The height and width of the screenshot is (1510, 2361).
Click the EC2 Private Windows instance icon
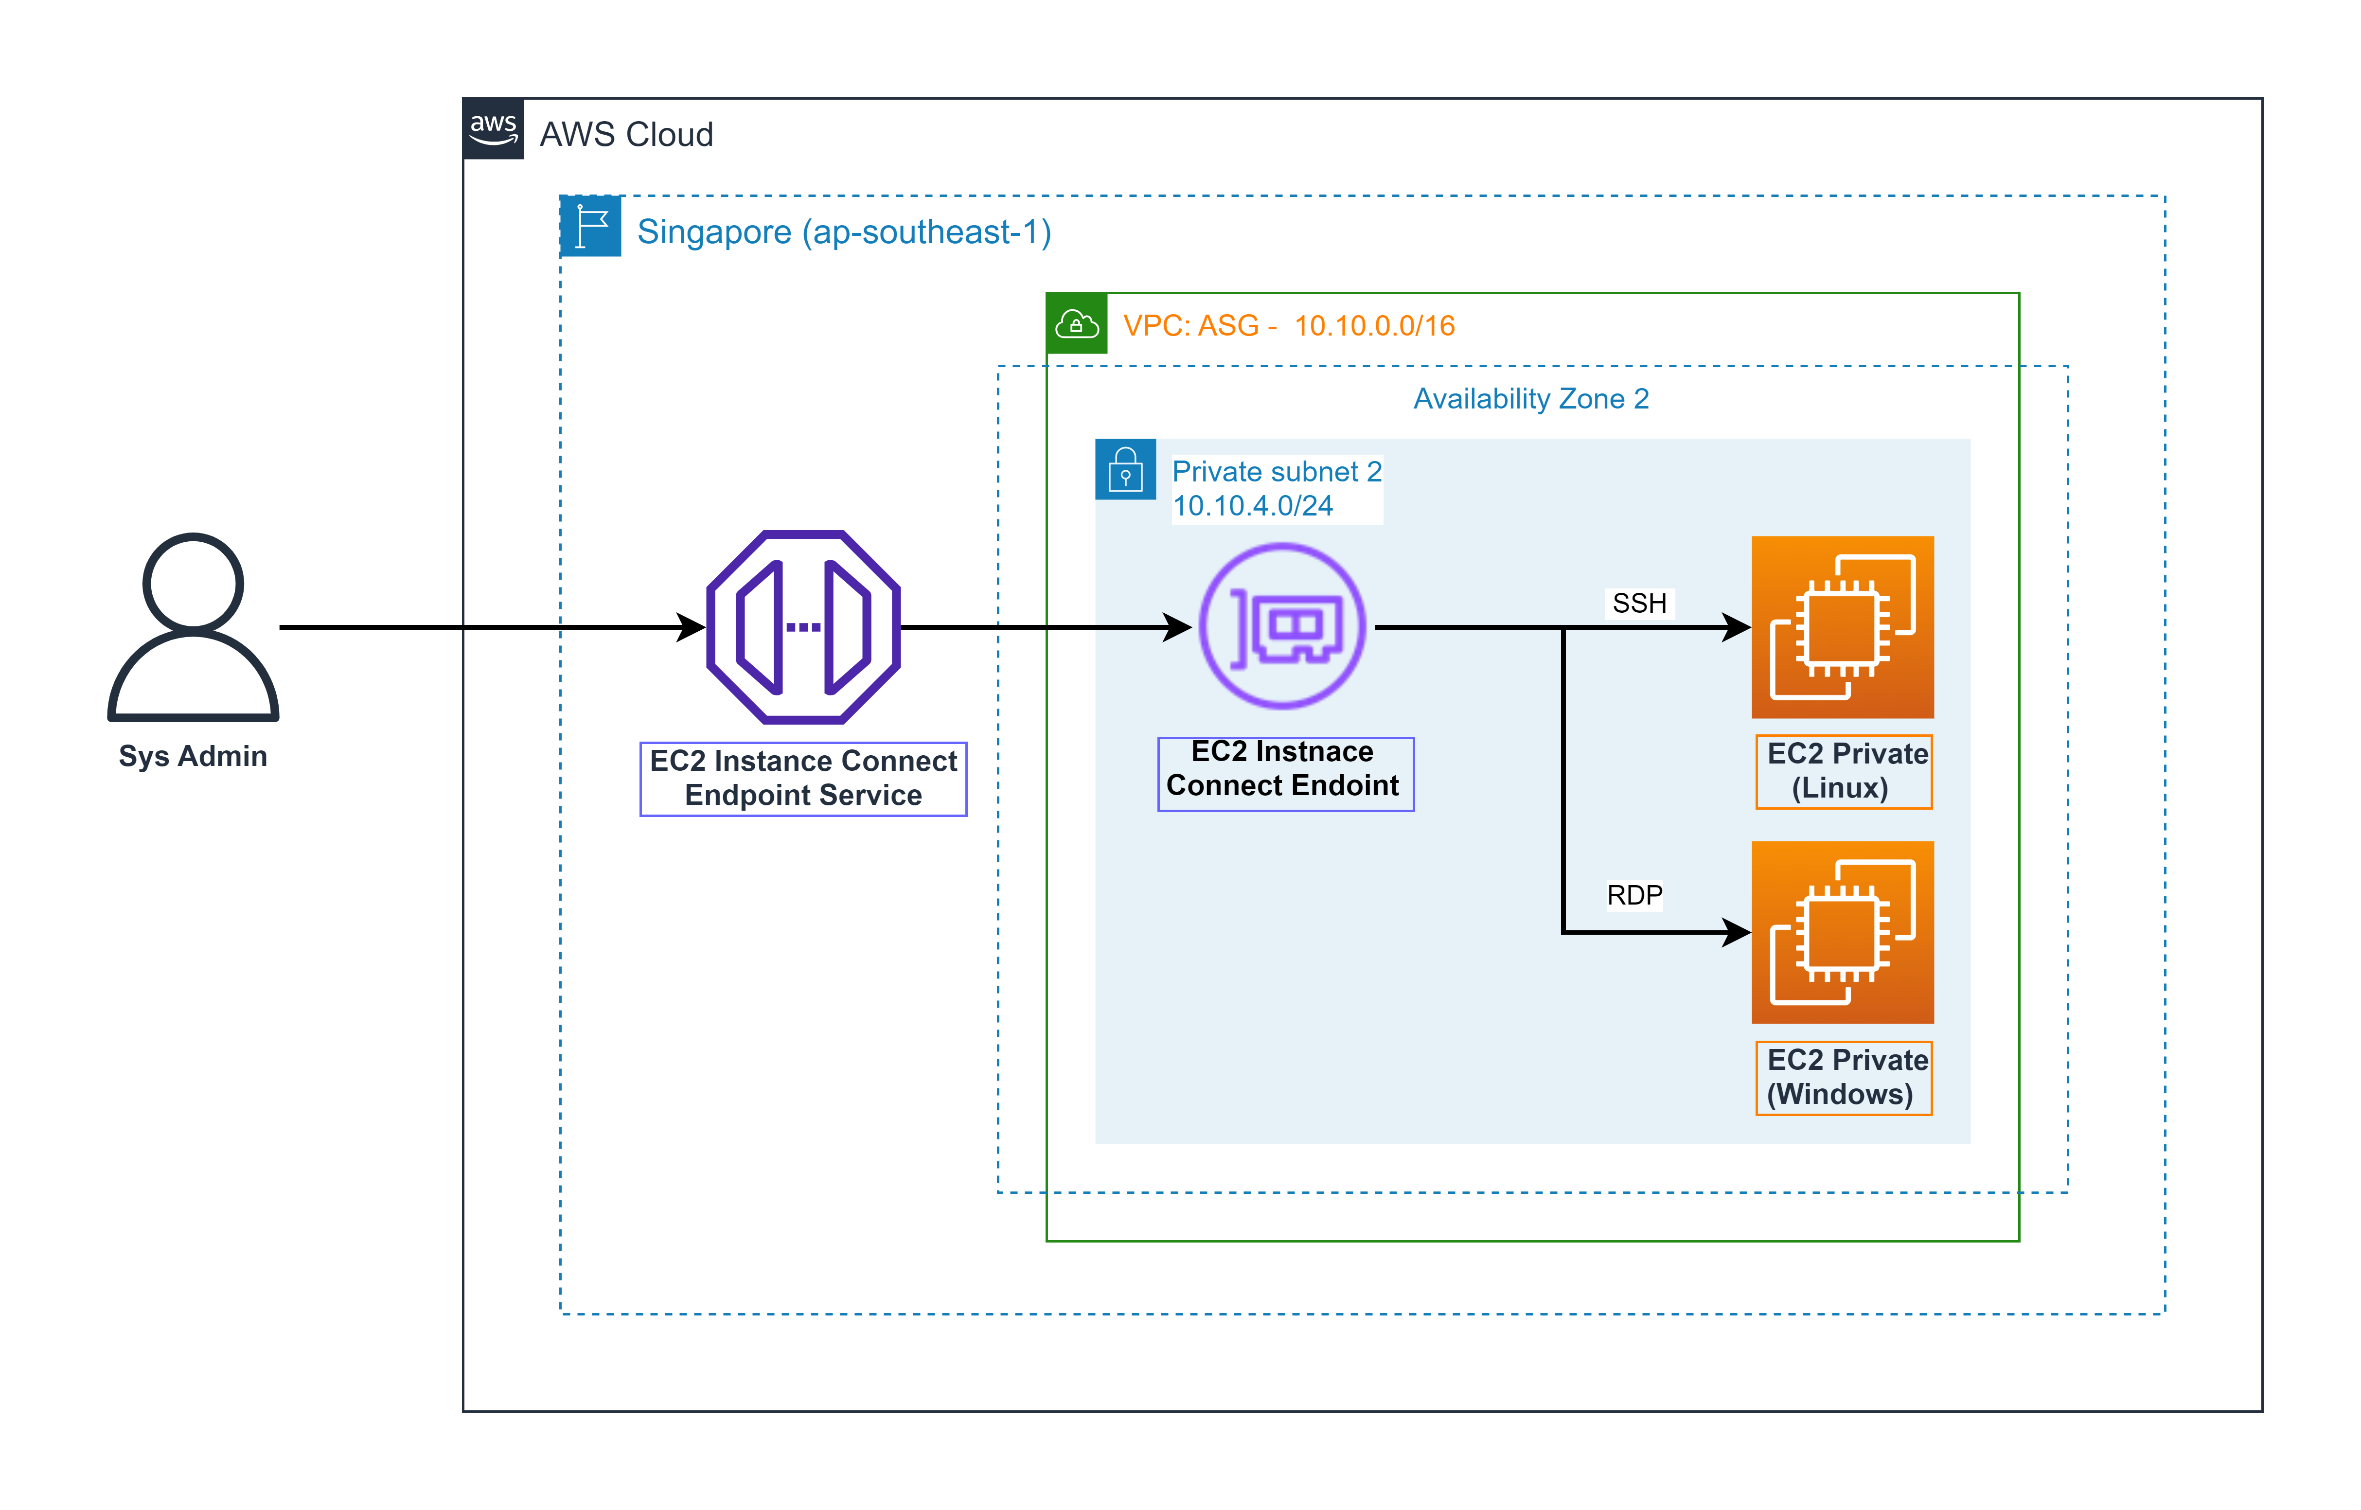[1842, 932]
